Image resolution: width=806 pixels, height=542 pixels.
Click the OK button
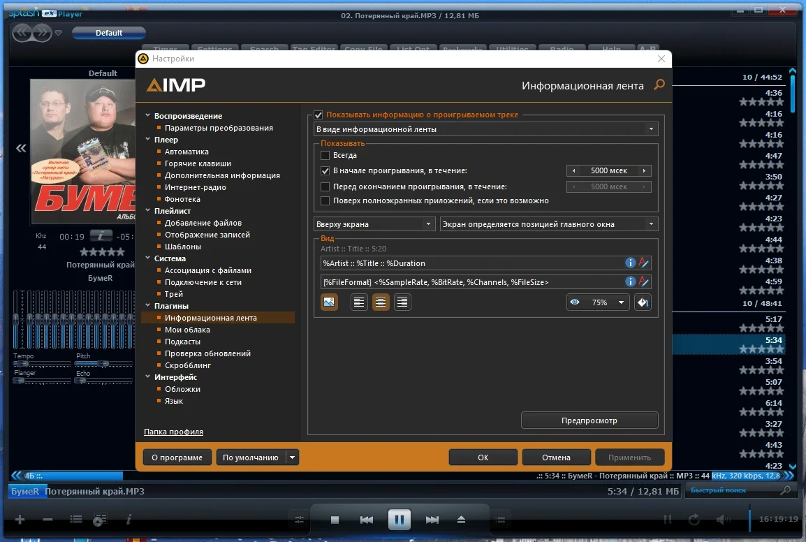pyautogui.click(x=483, y=457)
